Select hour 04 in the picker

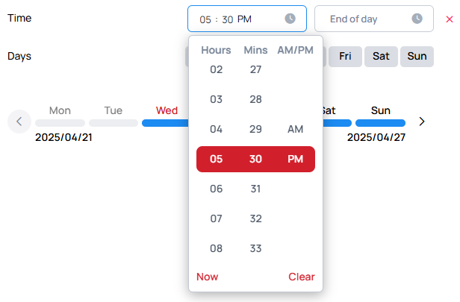217,129
